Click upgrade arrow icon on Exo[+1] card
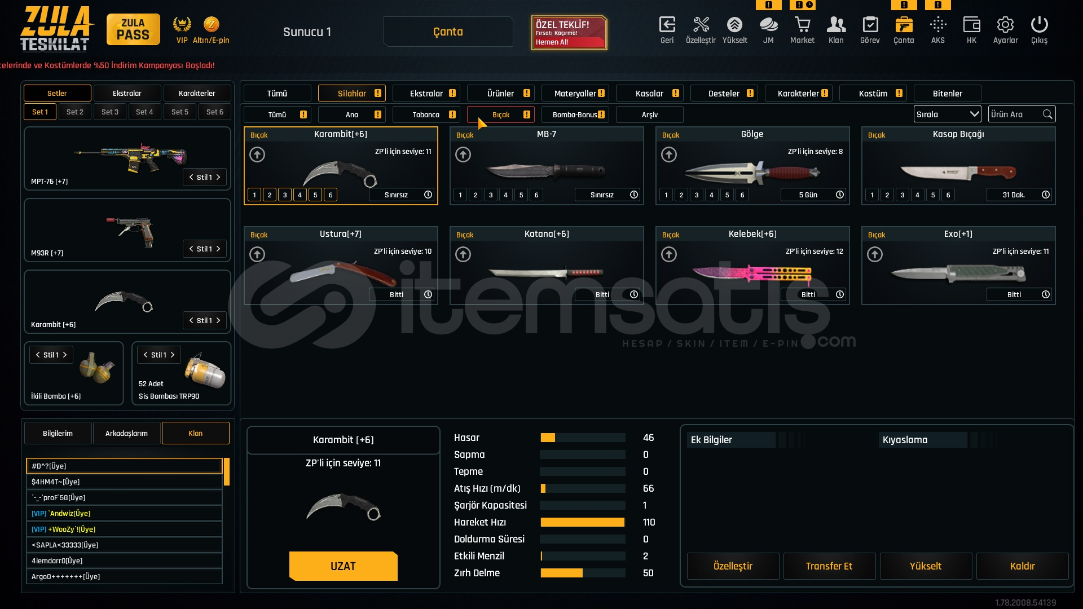The width and height of the screenshot is (1083, 609). point(875,254)
